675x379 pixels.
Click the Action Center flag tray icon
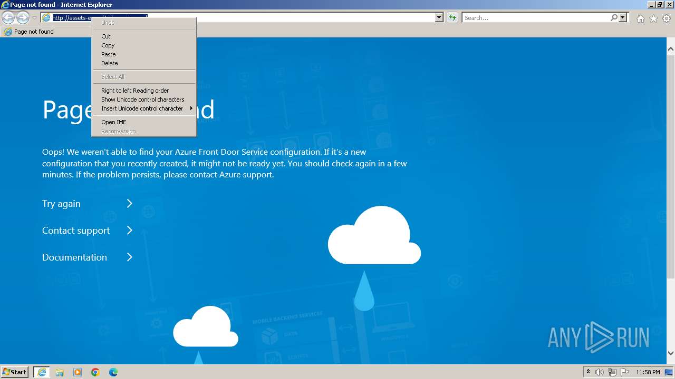pyautogui.click(x=625, y=372)
